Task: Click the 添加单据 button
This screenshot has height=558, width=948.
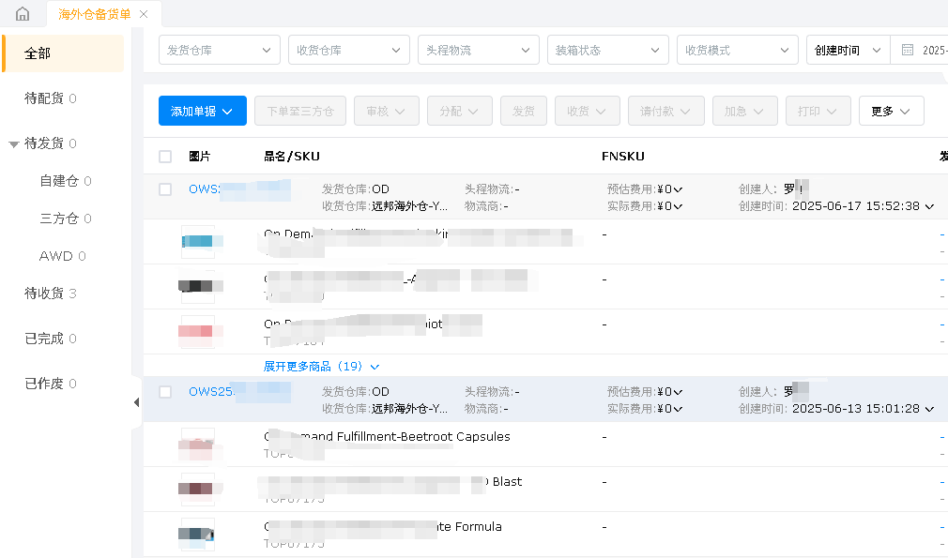Action: tap(202, 111)
